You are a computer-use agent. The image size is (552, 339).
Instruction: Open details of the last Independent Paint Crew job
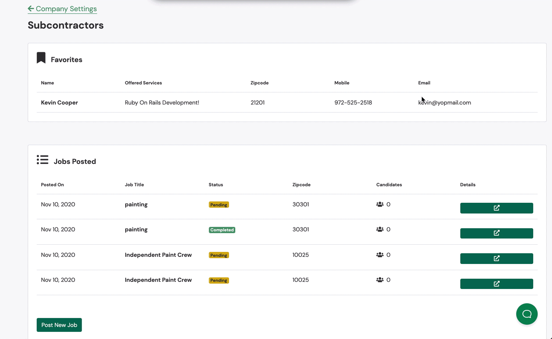click(496, 284)
